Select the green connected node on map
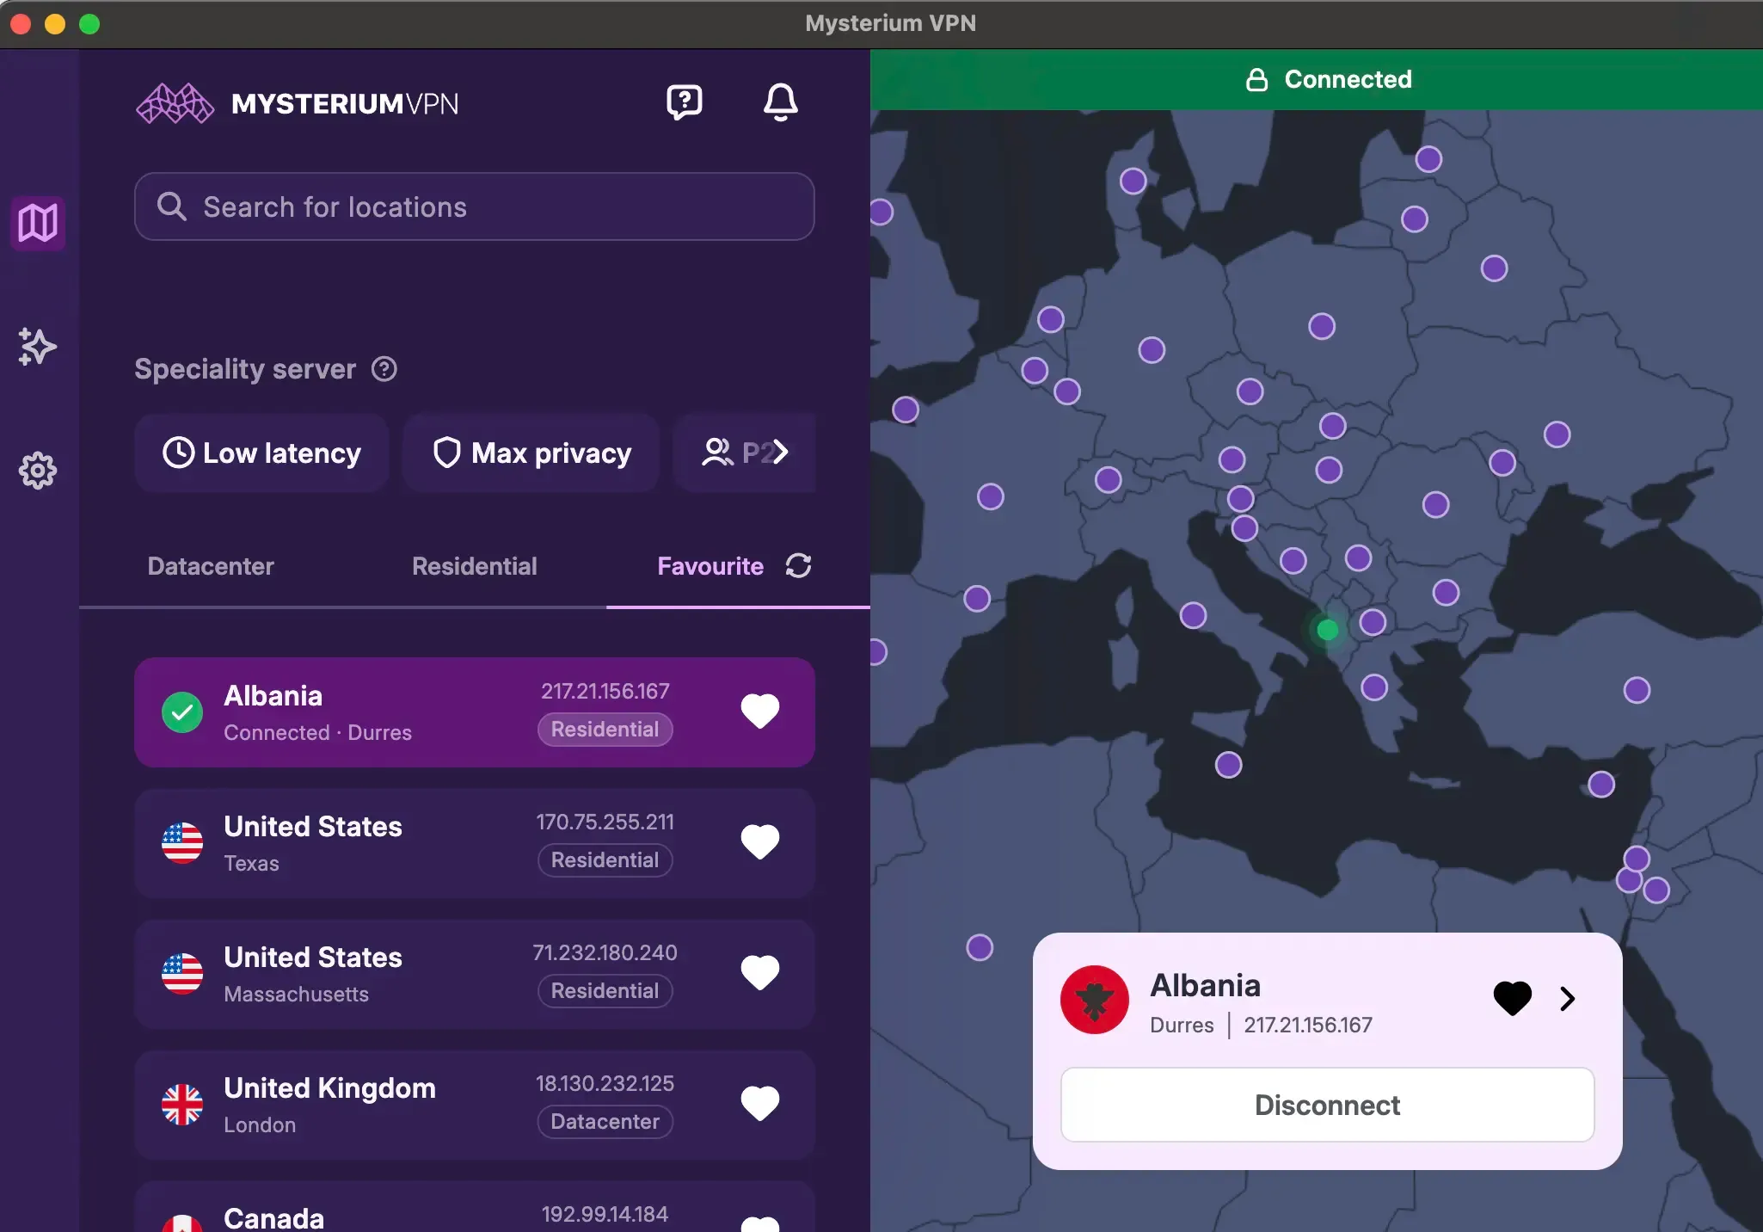Screen dimensions: 1763x1232 coord(1328,630)
